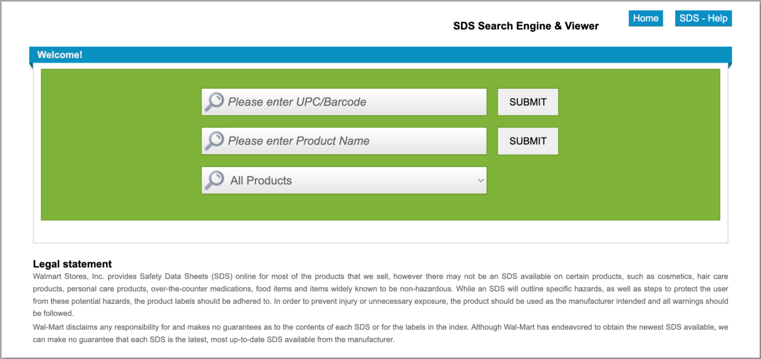Screen dimensions: 761x359
Task: Focus the Product Name search field
Action: (x=353, y=141)
